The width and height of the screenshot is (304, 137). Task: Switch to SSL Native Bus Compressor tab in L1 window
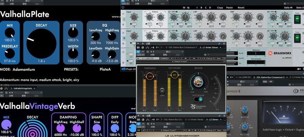click(x=181, y=48)
